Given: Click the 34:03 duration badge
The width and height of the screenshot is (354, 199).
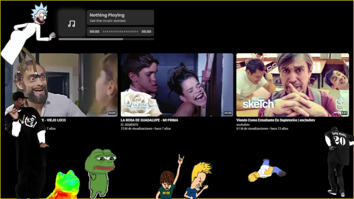Looking at the screenshot, I should click(112, 113).
